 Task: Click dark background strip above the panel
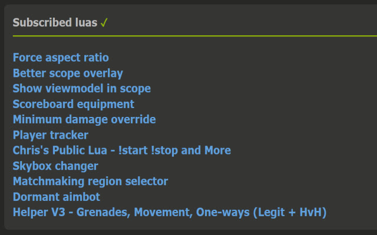(x=188, y=2)
